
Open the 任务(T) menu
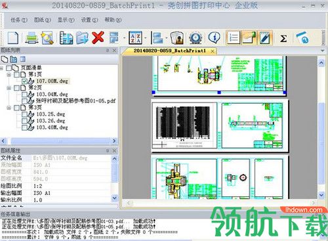tap(19, 20)
